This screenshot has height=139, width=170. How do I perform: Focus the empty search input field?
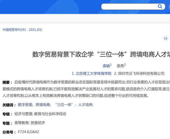129,6
